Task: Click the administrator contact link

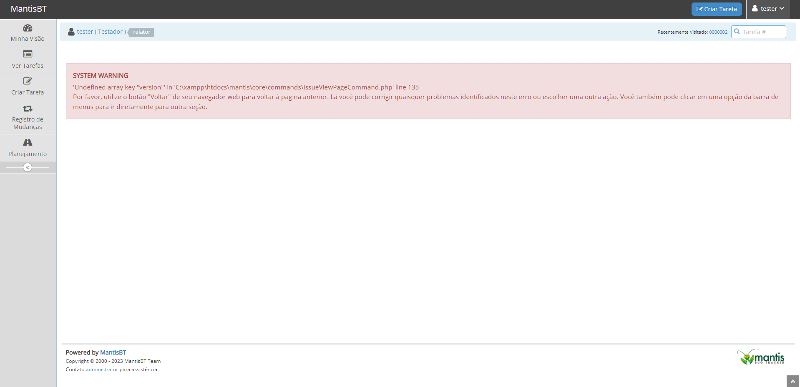Action: tap(102, 370)
